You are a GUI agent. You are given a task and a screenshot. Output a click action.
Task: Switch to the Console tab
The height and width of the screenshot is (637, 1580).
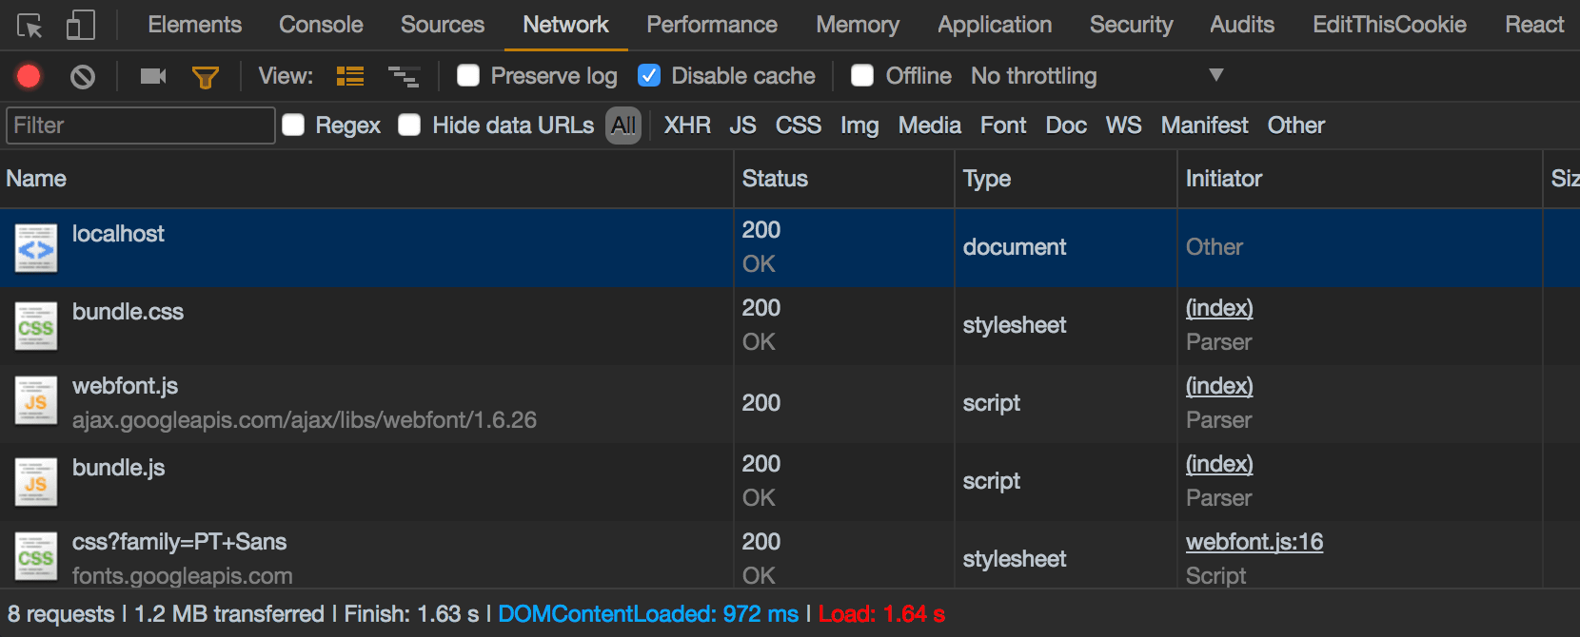point(321,25)
